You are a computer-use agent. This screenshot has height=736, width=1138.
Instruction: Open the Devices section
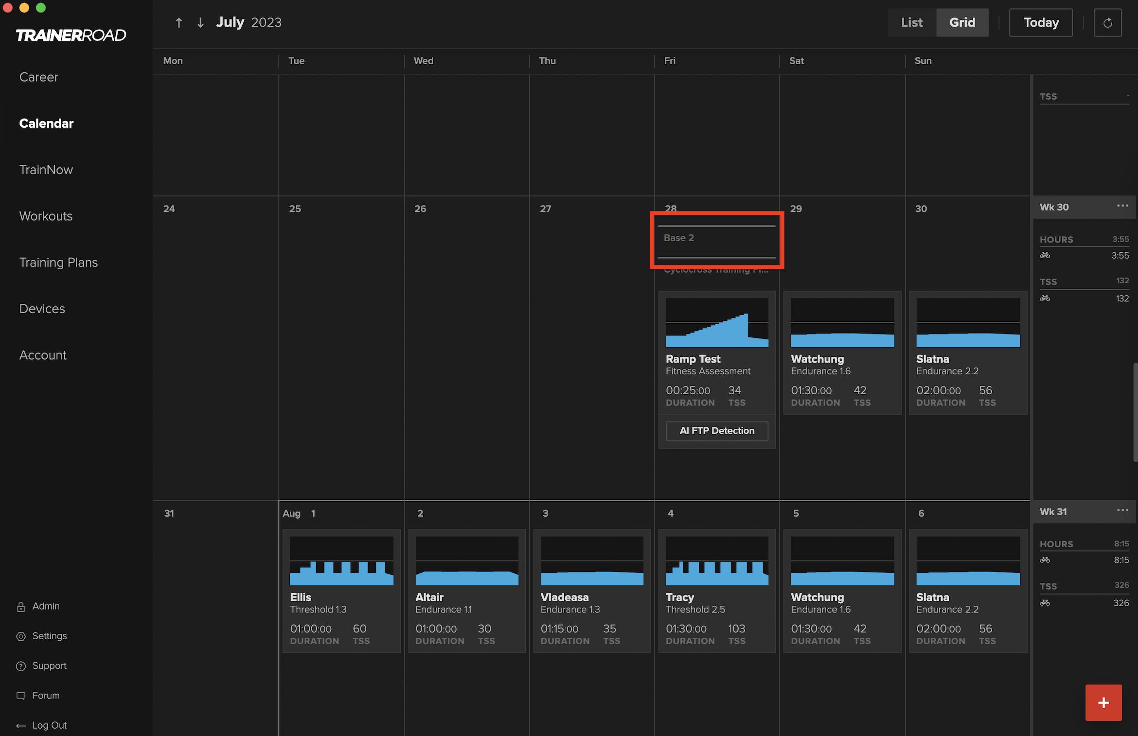[42, 309]
